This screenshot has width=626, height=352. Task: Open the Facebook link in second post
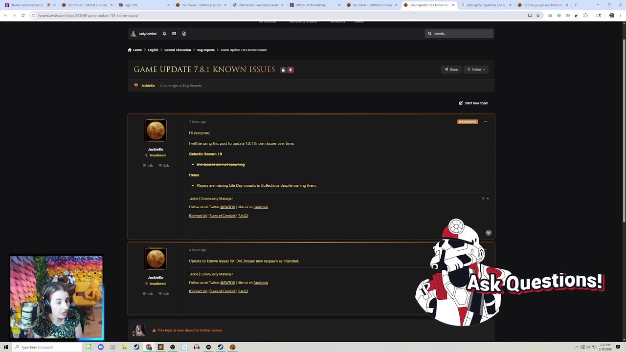[x=261, y=283]
